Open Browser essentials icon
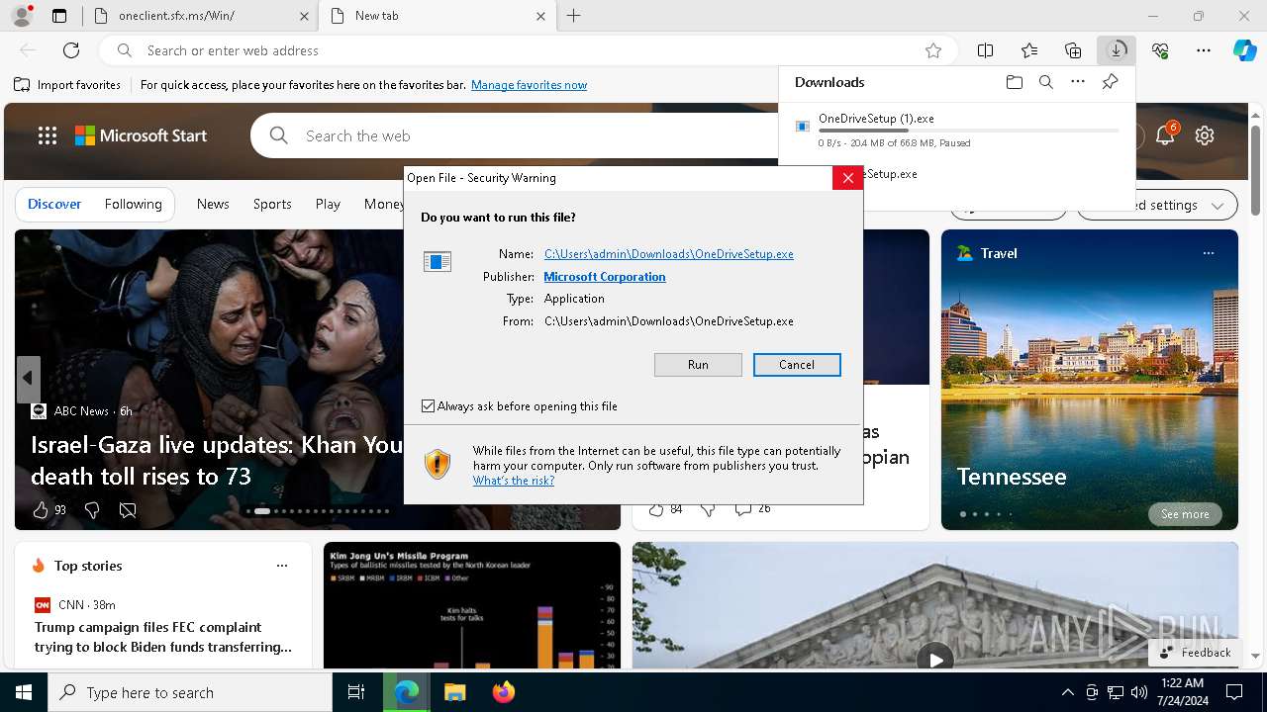Image resolution: width=1267 pixels, height=712 pixels. click(x=1160, y=50)
